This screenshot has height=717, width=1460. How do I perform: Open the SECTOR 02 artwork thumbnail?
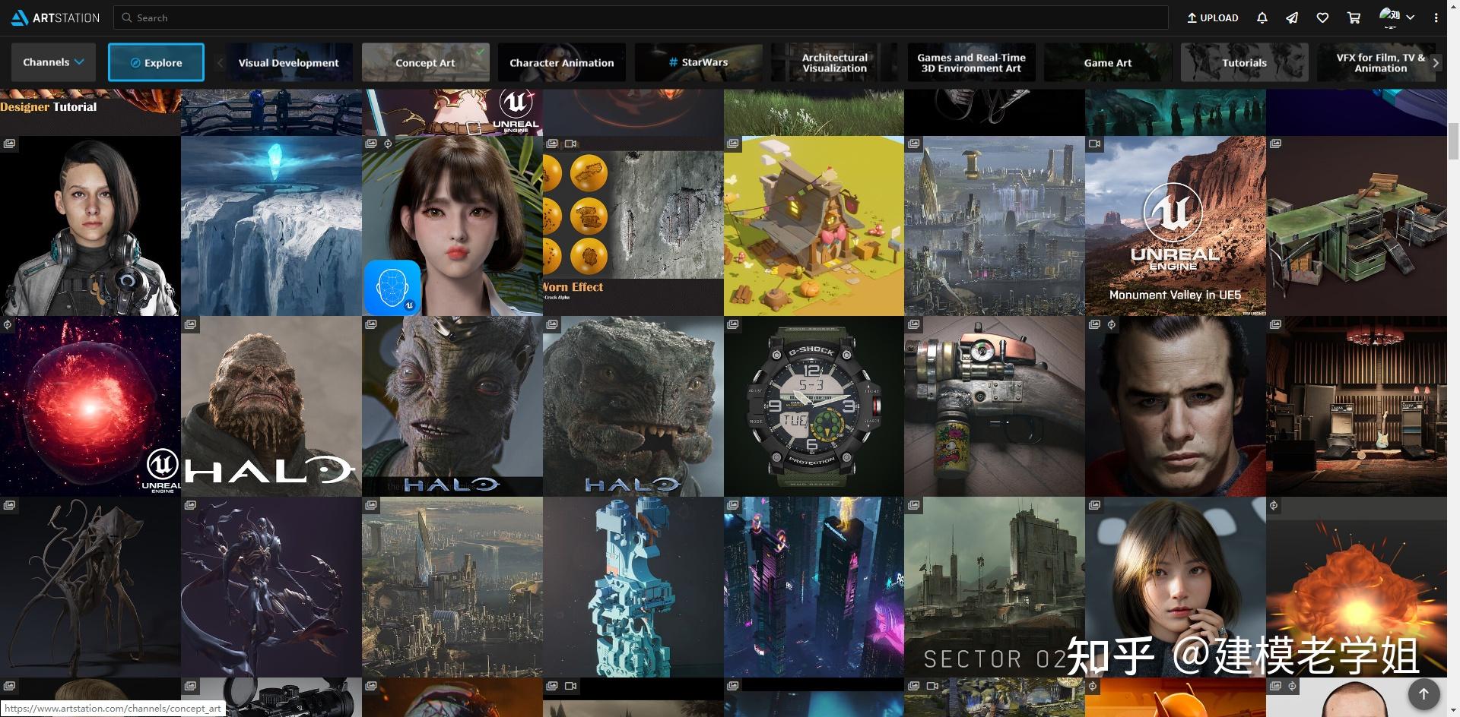[994, 587]
